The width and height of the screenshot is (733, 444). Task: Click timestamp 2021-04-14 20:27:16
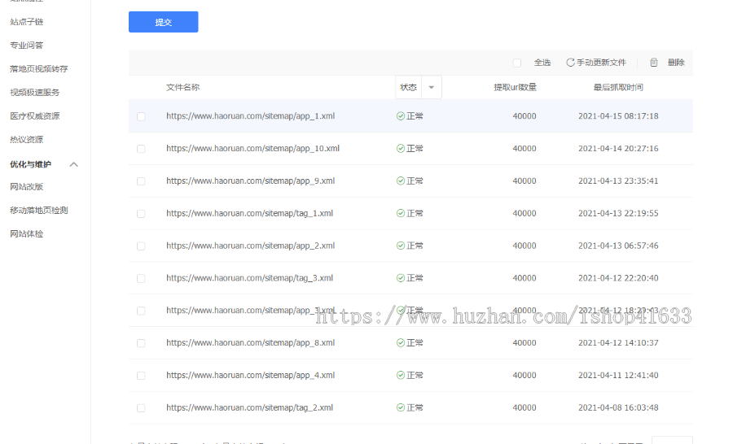tap(618, 149)
